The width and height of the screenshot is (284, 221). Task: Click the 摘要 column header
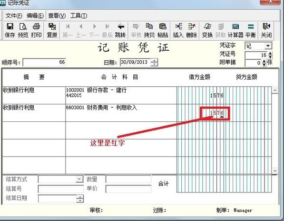coord(34,77)
